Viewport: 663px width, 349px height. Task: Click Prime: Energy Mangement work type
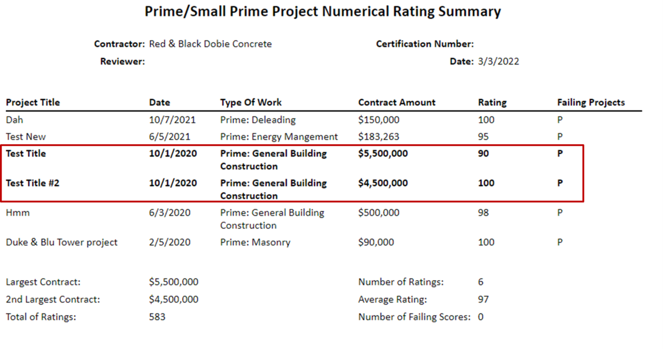pos(279,137)
